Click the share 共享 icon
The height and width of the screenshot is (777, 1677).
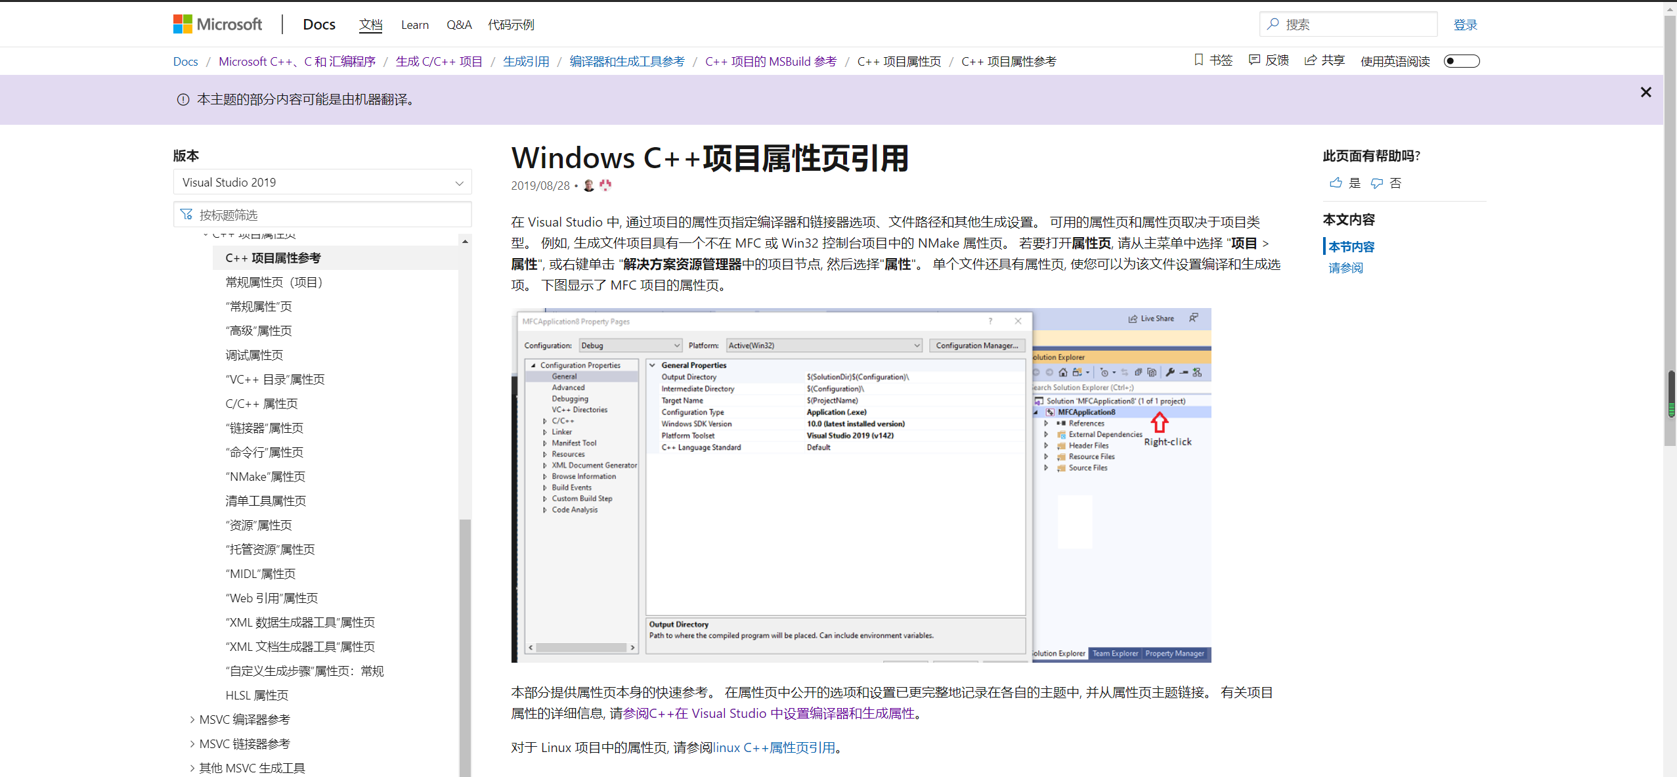point(1311,60)
